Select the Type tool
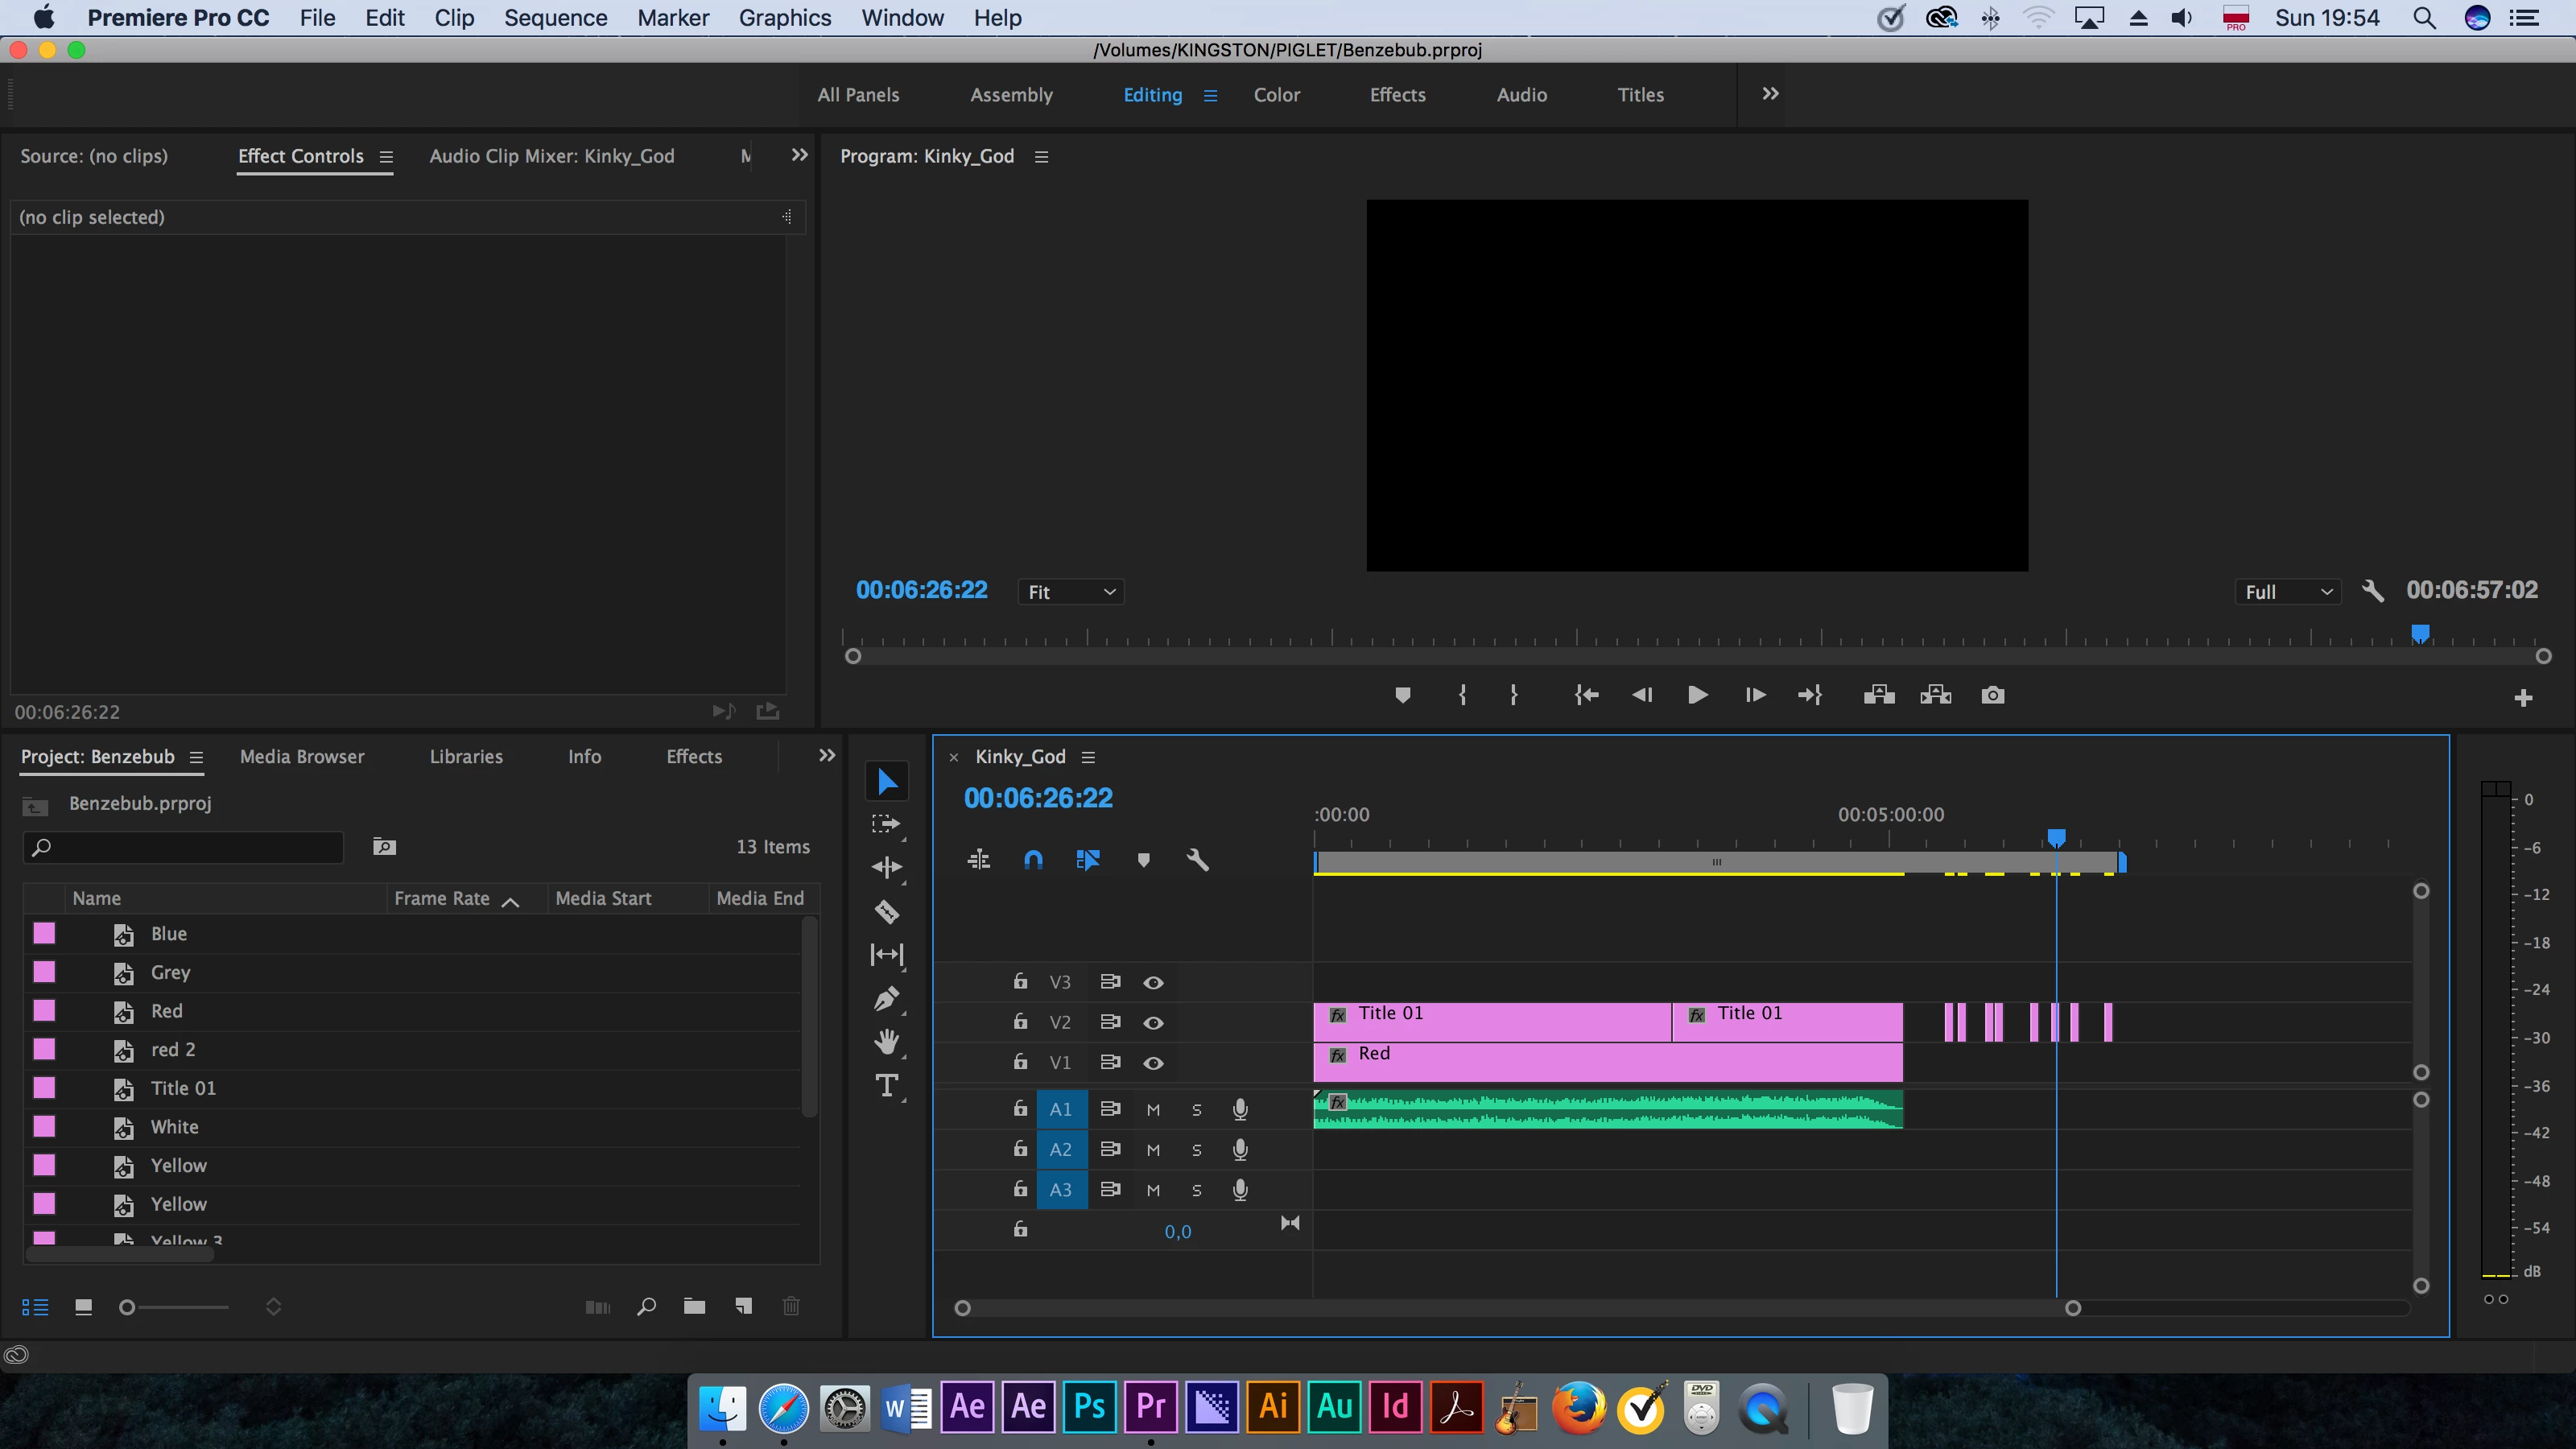2576x1449 pixels. click(x=886, y=1086)
